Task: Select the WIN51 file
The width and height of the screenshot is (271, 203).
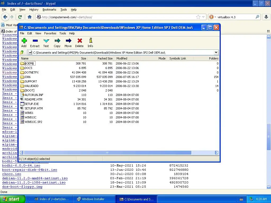Action: tap(29, 113)
